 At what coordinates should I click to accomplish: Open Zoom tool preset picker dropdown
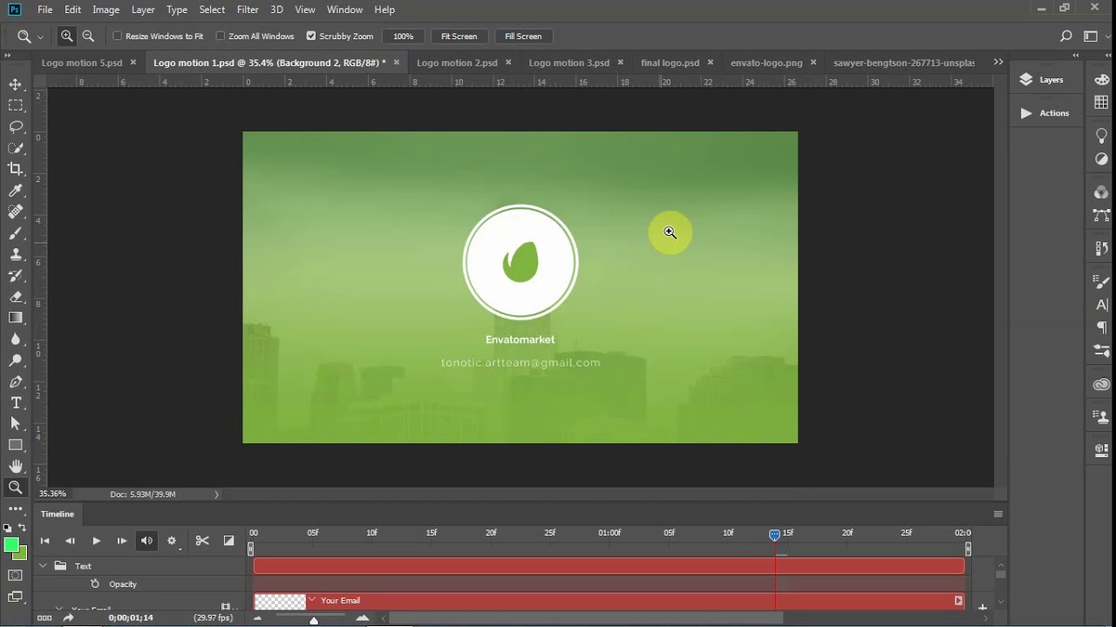[x=40, y=37]
